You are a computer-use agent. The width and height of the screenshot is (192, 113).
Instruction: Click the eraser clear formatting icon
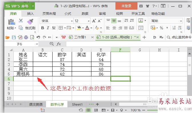pyautogui.click(x=97, y=28)
